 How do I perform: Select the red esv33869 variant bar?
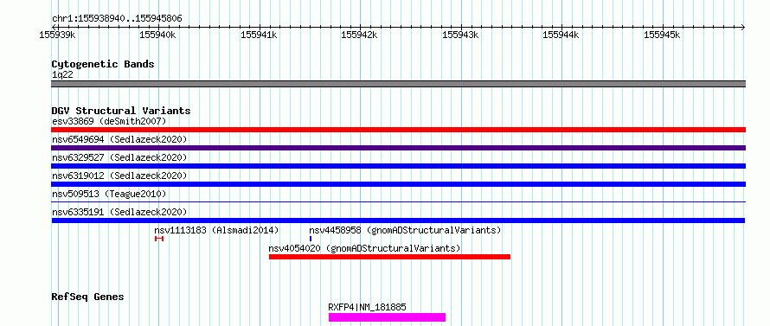pos(398,130)
